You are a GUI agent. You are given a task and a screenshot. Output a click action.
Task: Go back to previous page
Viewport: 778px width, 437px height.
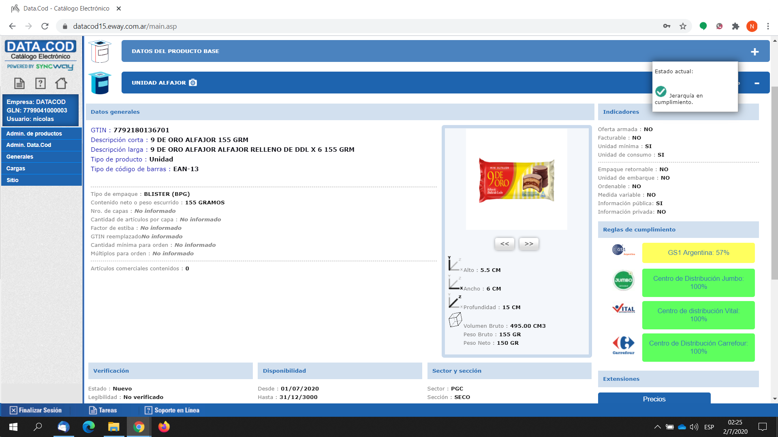(12, 26)
